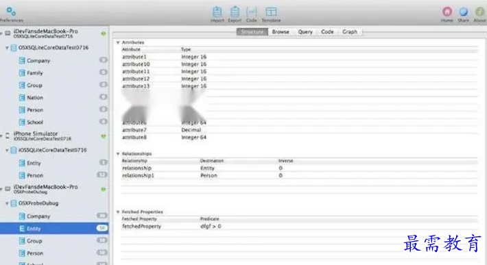Open the About icon
This screenshot has width=487, height=265.
pos(479,14)
